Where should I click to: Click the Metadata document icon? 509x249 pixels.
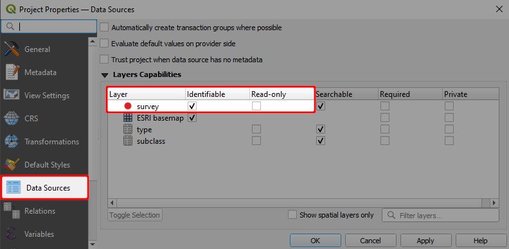click(x=12, y=73)
